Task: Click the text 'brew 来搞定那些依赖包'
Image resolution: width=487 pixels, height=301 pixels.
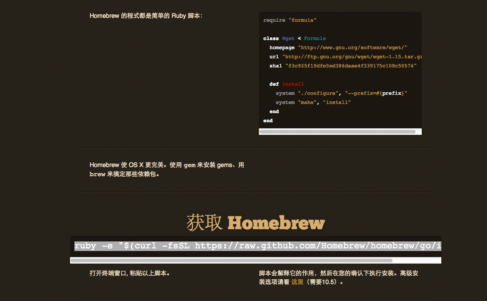Action: coord(124,174)
